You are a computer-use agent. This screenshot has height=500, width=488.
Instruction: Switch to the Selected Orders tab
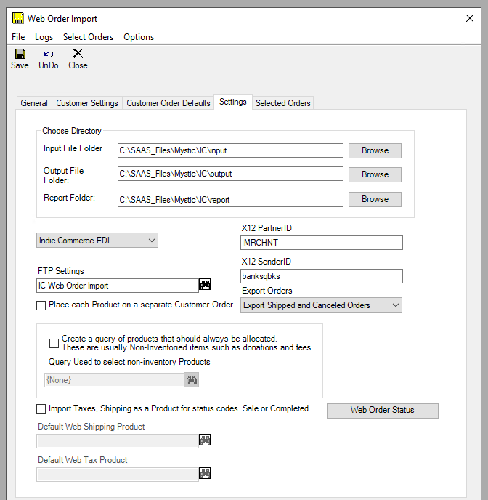coord(283,103)
